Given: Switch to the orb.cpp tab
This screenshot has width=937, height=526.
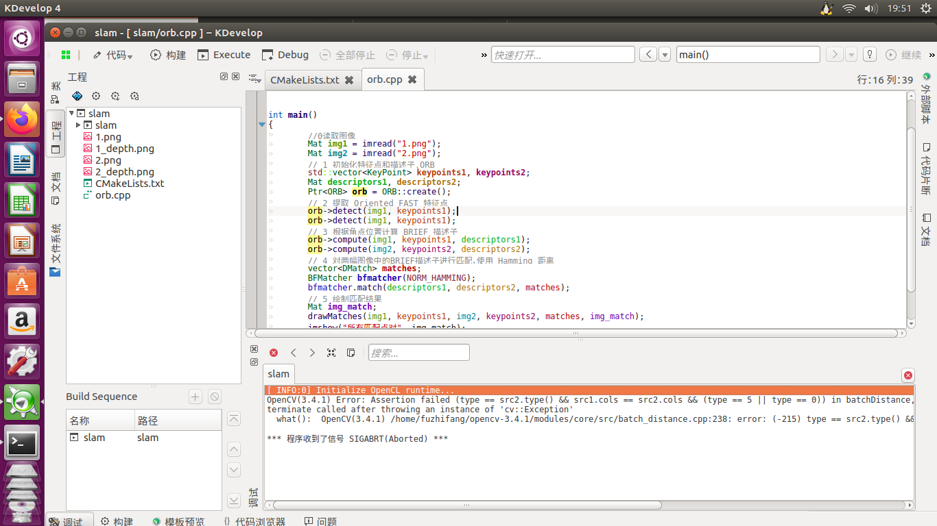Looking at the screenshot, I should tap(385, 79).
